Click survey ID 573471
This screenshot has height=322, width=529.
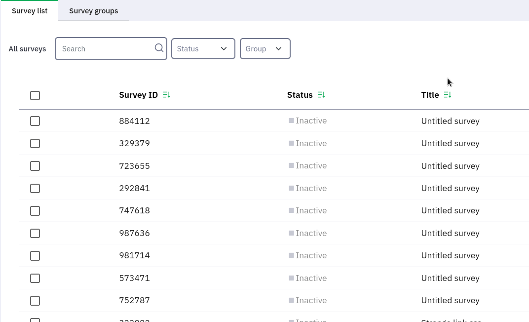134,278
